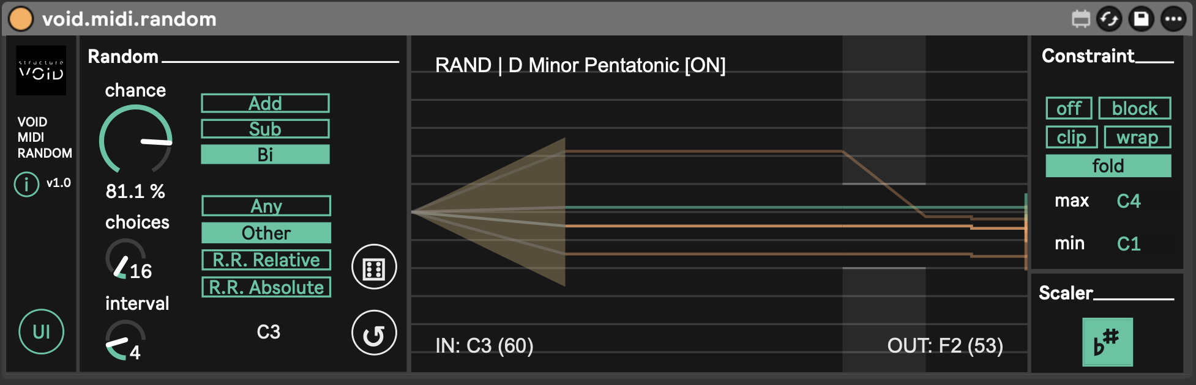Toggle the flat/sharp Scaler button
The width and height of the screenshot is (1196, 385).
click(1107, 342)
